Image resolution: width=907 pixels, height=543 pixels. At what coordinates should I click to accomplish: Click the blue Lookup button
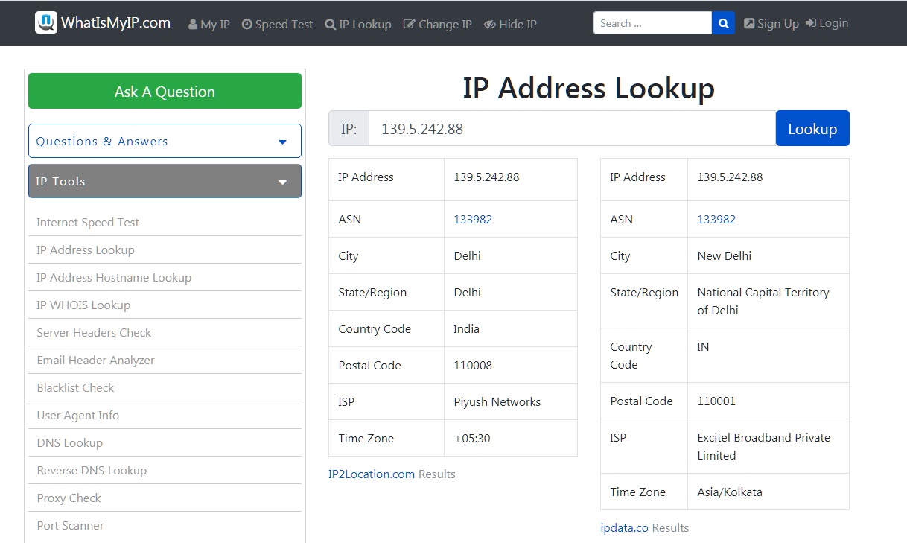pyautogui.click(x=812, y=129)
